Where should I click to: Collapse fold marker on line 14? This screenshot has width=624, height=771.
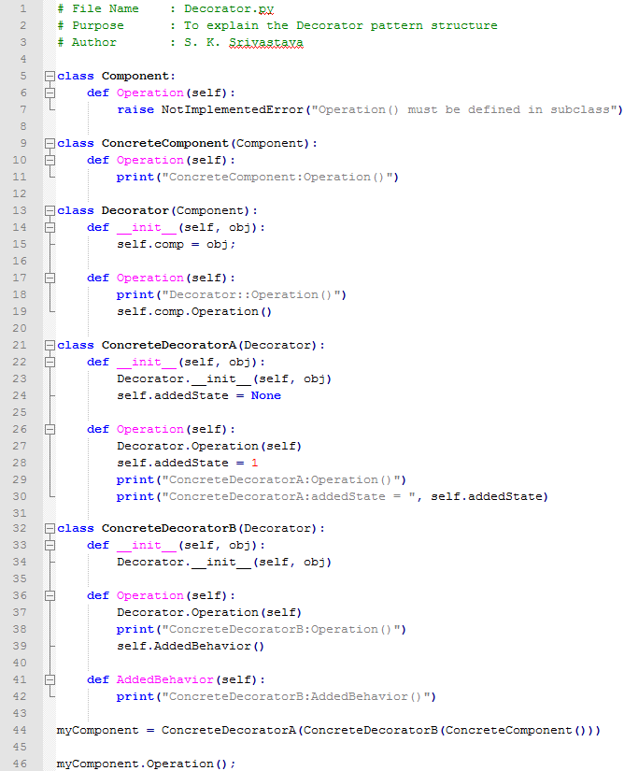[50, 228]
